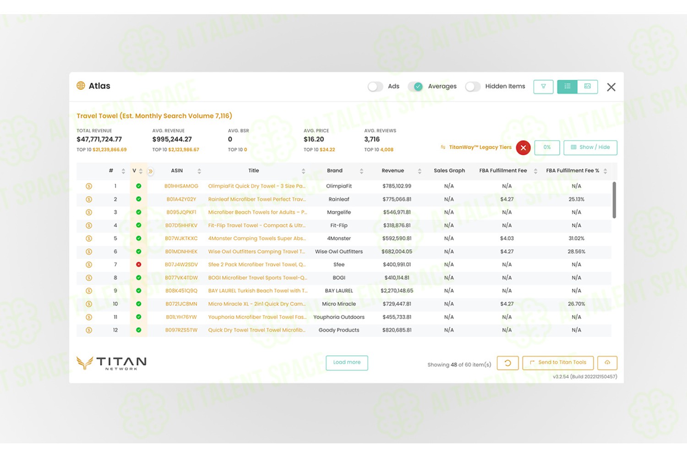Image resolution: width=687 pixels, height=458 pixels.
Task: Click TitanWay Legacy Tiers swap icon
Action: tap(443, 147)
